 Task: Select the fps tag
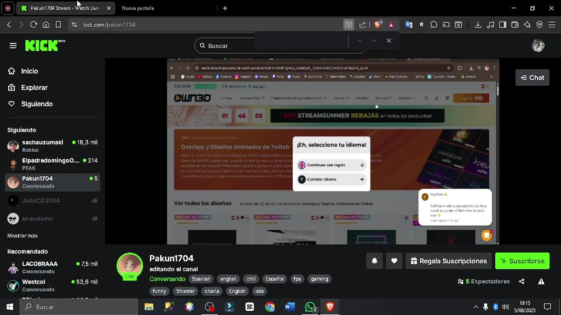(x=297, y=279)
